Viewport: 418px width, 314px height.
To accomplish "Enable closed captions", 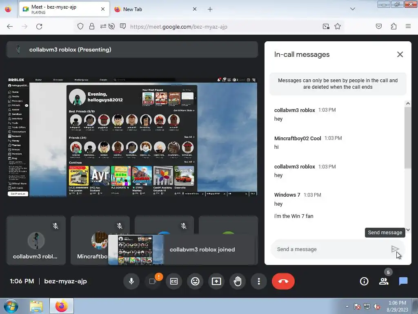I will [174, 281].
